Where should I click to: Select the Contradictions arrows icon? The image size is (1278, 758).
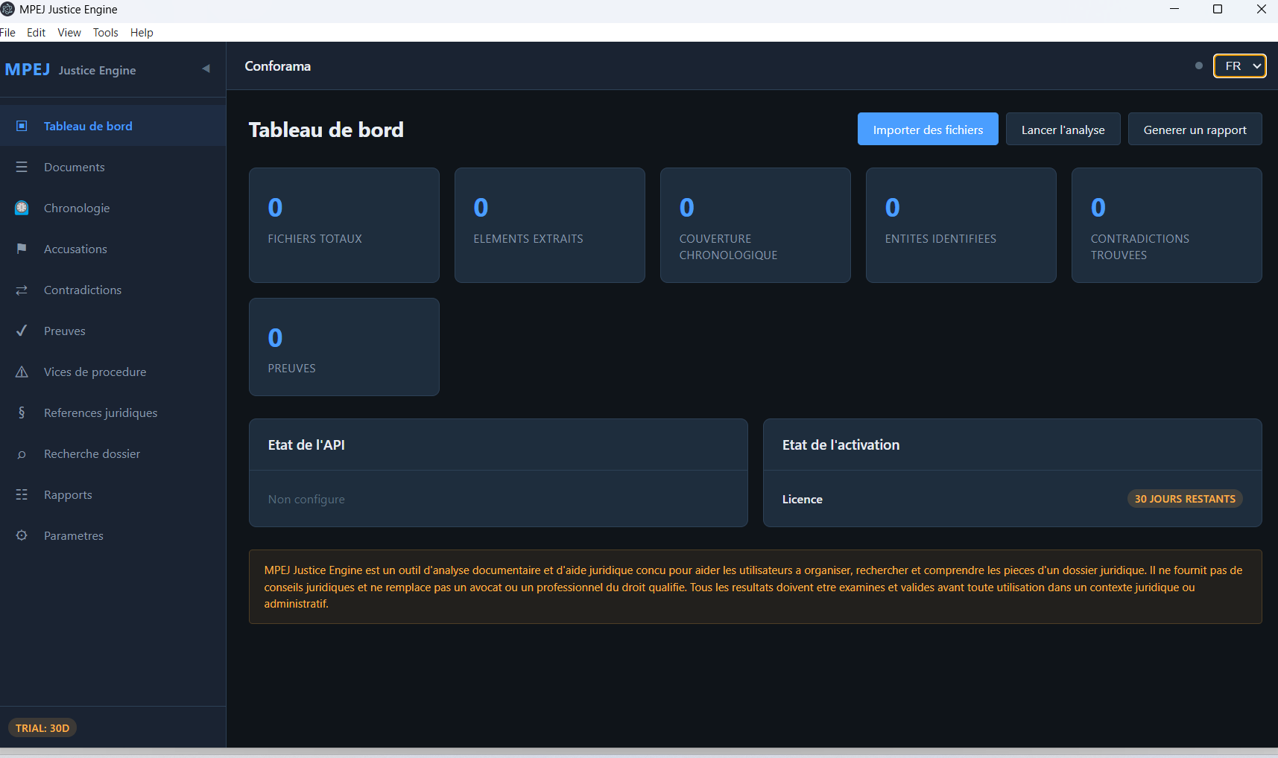coord(22,290)
